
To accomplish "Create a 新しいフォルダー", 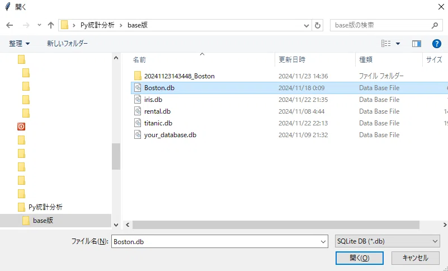I will pos(68,44).
